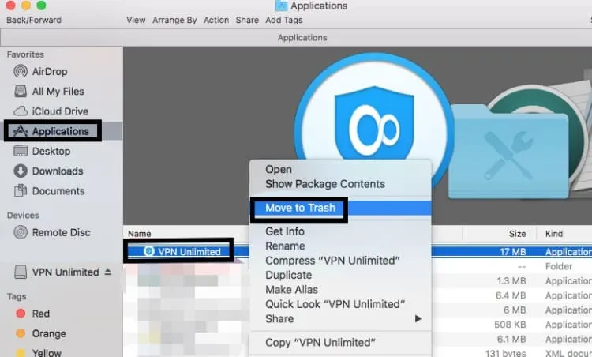Image resolution: width=592 pixels, height=357 pixels.
Task: Click the 1.3 MB size cell
Action: (x=511, y=281)
